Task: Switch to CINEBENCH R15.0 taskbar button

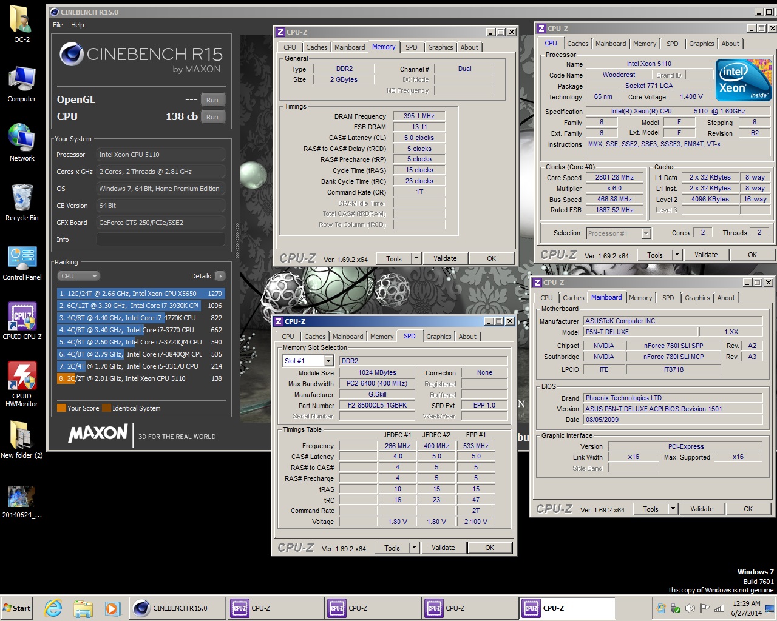Action: click(177, 608)
